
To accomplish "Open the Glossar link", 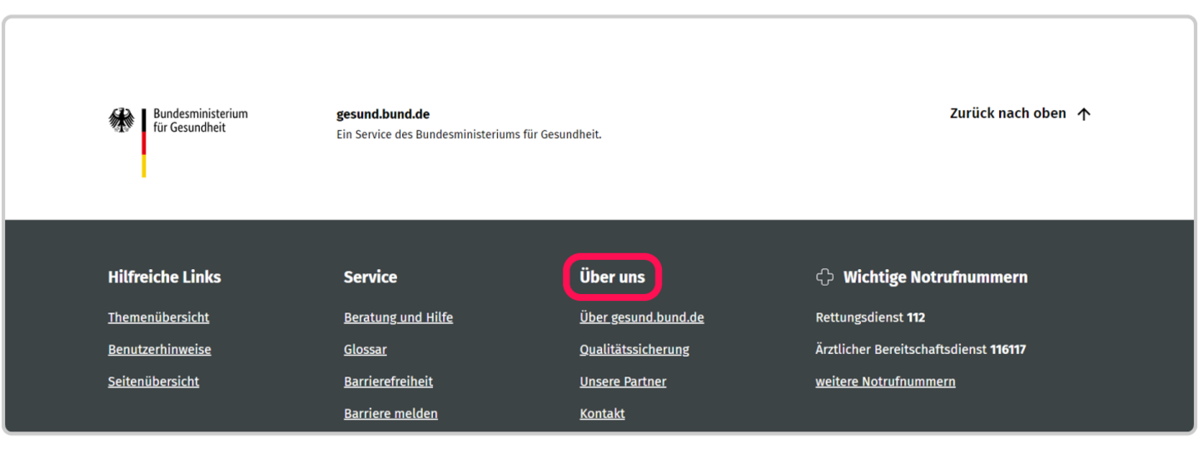I will pos(365,350).
